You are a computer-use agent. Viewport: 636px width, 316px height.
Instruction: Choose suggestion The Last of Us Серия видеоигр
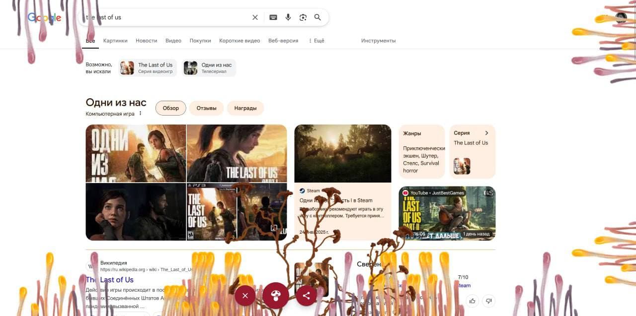click(x=148, y=68)
